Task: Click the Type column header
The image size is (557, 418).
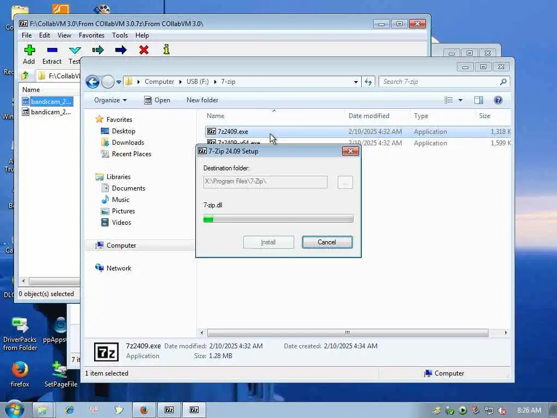Action: coord(421,116)
